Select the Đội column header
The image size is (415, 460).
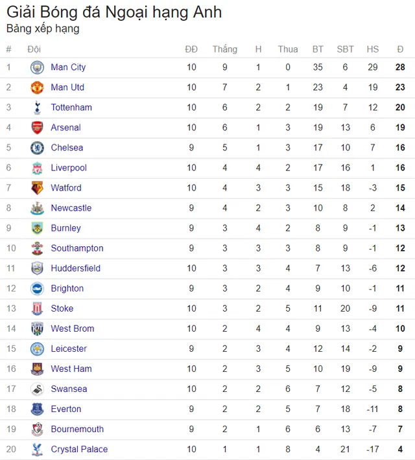(34, 49)
